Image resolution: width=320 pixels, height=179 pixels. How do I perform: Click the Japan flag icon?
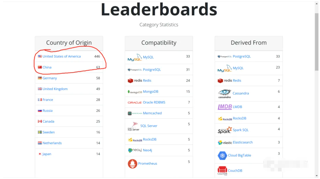tap(40, 154)
